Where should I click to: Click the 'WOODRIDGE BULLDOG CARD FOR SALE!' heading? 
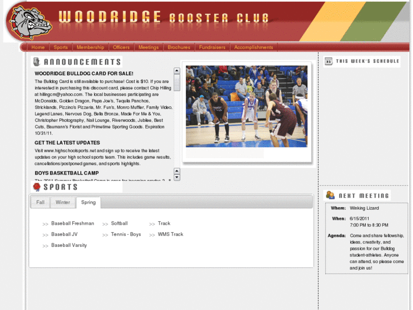pos(84,73)
